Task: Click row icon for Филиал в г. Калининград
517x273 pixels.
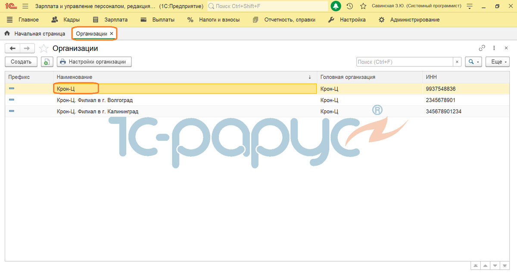Action: (12, 111)
